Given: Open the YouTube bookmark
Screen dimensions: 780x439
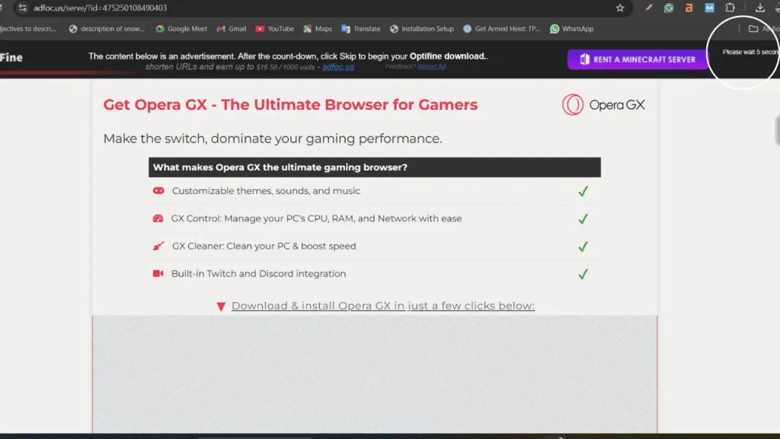Looking at the screenshot, I should tap(274, 29).
